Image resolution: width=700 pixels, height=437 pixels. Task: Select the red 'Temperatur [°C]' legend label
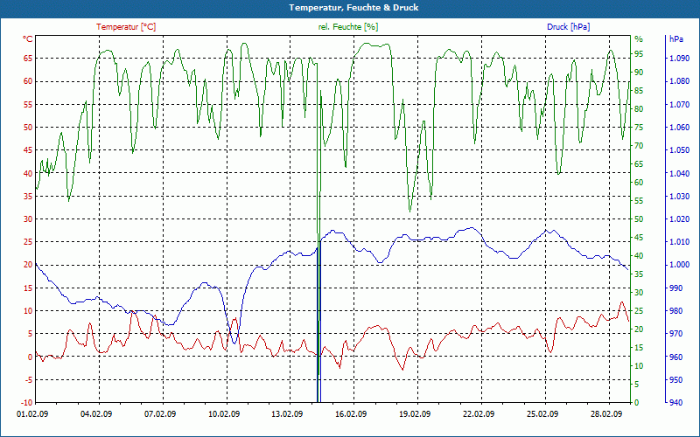pyautogui.click(x=126, y=27)
